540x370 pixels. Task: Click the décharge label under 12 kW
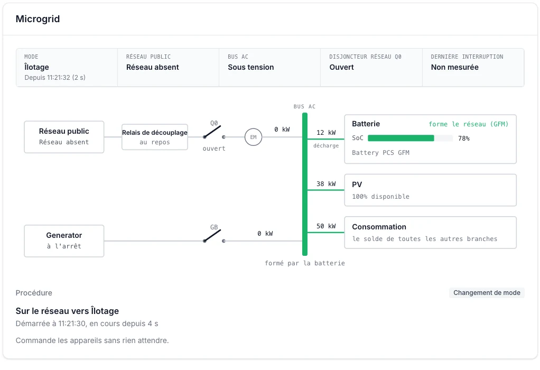pyautogui.click(x=326, y=146)
